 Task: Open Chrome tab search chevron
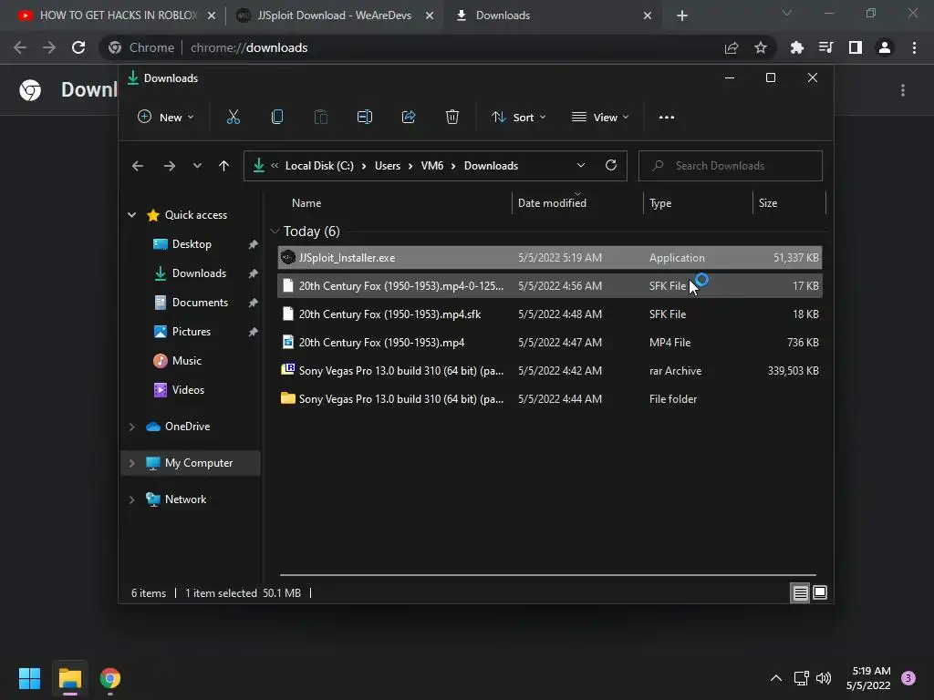click(x=787, y=13)
